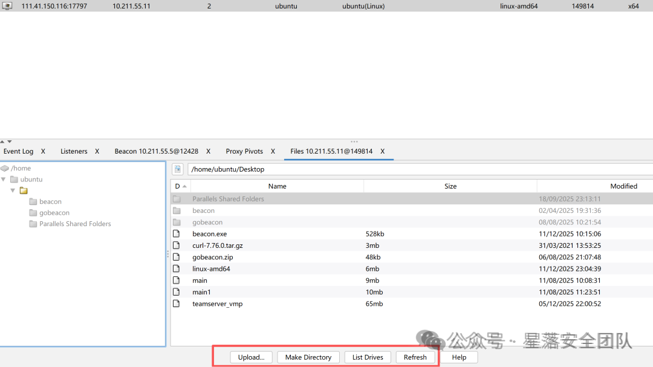The image size is (653, 367).
Task: Click the Refresh button
Action: coord(415,357)
